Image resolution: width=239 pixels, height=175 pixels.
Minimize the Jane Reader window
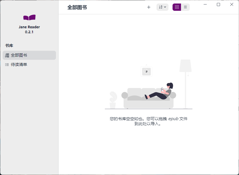tap(205, 4)
